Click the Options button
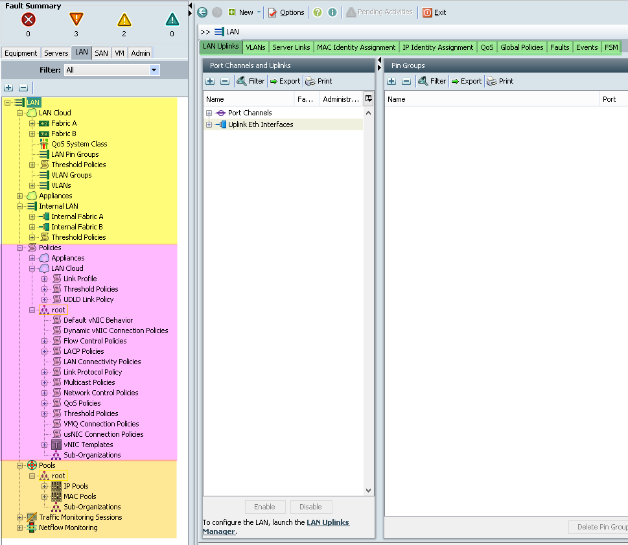Image resolution: width=628 pixels, height=545 pixels. click(x=286, y=12)
